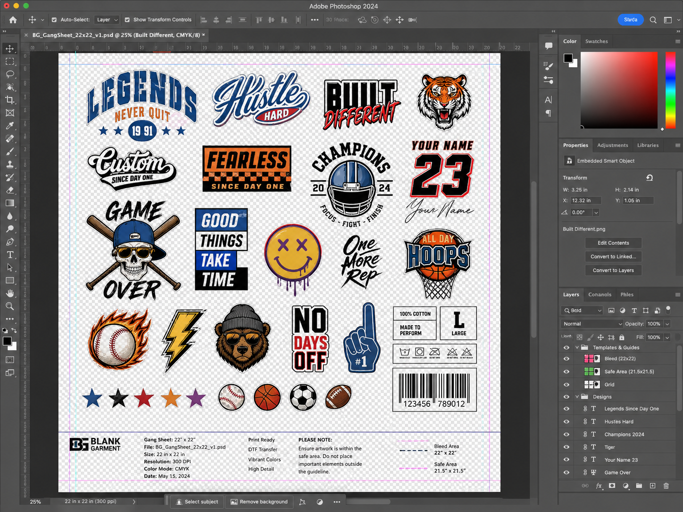Open the Adjustments tab
Viewport: 683px width, 512px height.
612,145
